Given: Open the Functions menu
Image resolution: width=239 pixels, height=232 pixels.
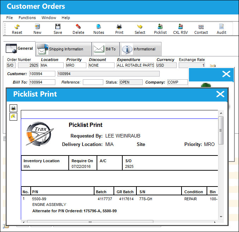Looking at the screenshot, I should (x=27, y=18).
